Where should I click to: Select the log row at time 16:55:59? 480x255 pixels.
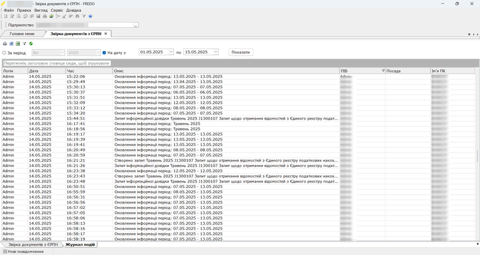coord(238,192)
